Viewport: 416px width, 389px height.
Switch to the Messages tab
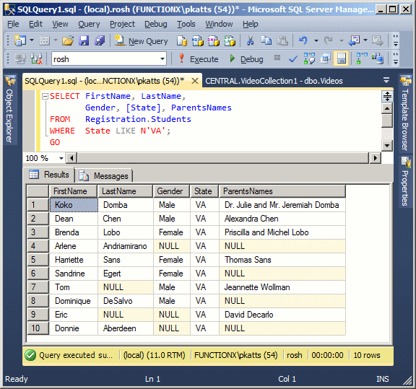(104, 176)
